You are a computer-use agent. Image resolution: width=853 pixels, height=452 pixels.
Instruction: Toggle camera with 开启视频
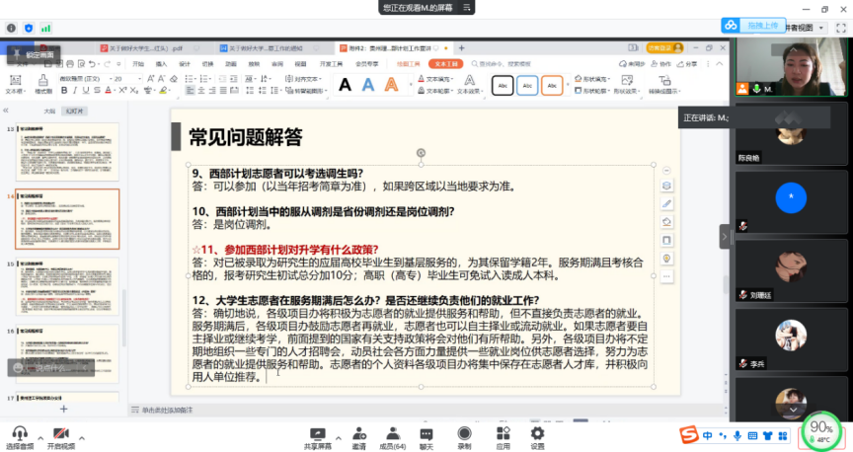pyautogui.click(x=60, y=438)
